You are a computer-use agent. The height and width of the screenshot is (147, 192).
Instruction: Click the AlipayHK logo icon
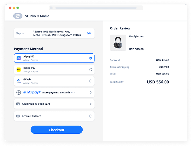[x=19, y=58]
